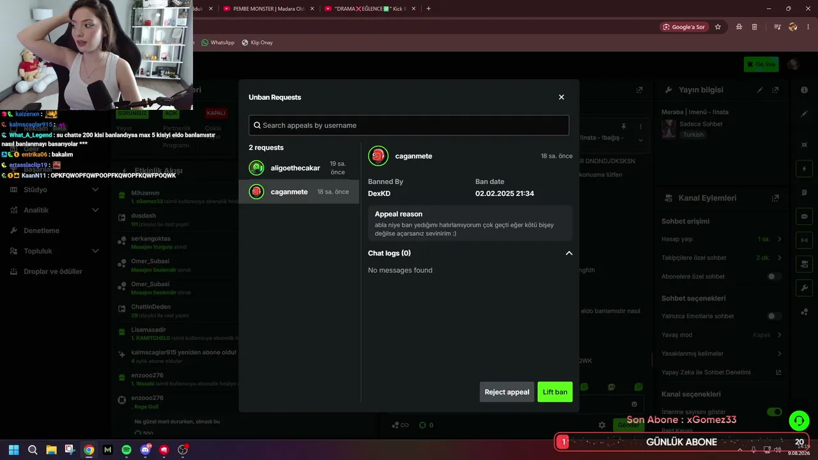Click the Go live button
This screenshot has width=818, height=460.
tap(761, 65)
